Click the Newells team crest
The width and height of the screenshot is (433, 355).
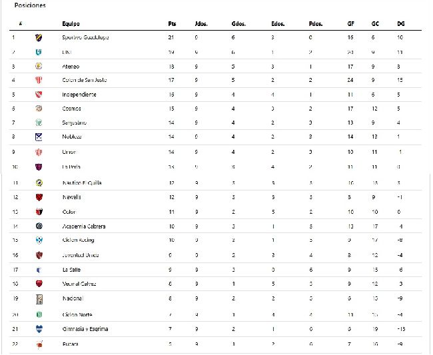[x=39, y=197]
